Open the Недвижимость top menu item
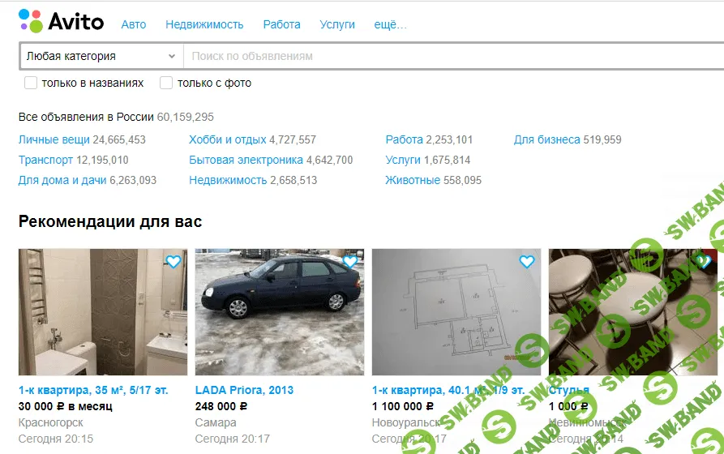The image size is (724, 454). (x=204, y=24)
